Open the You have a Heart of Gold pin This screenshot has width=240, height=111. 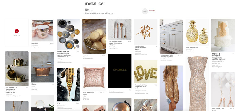click(x=146, y=32)
